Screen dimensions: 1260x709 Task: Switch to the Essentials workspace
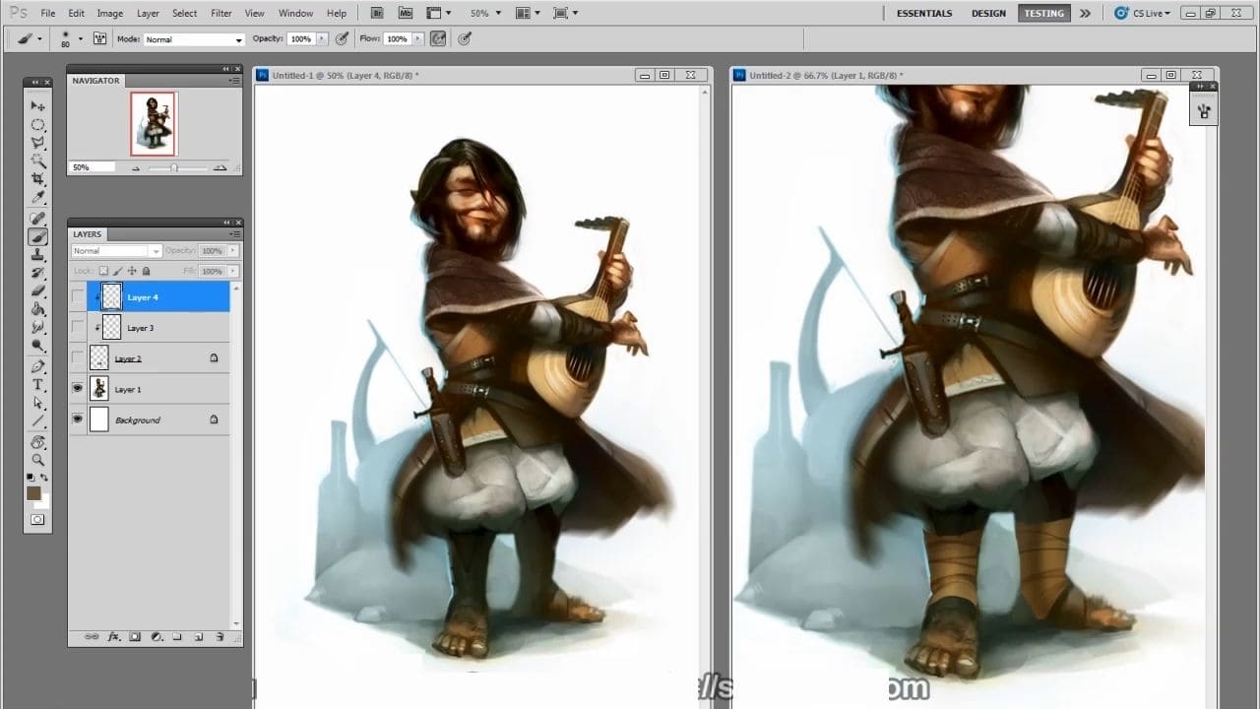pos(924,14)
